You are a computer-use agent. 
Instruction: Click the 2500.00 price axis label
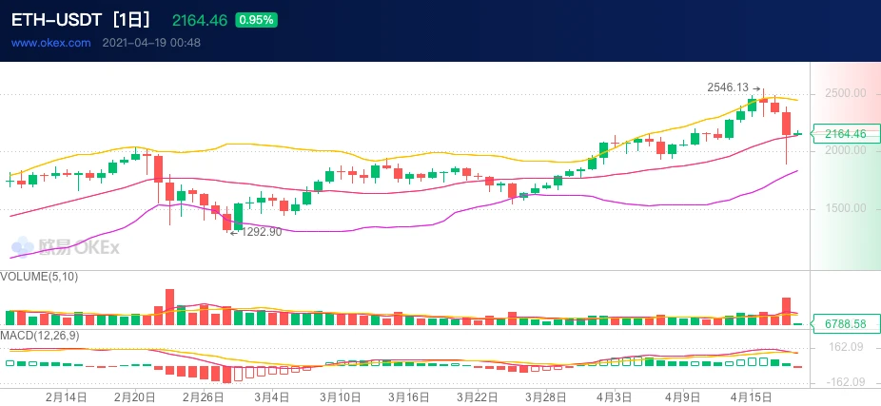(846, 93)
